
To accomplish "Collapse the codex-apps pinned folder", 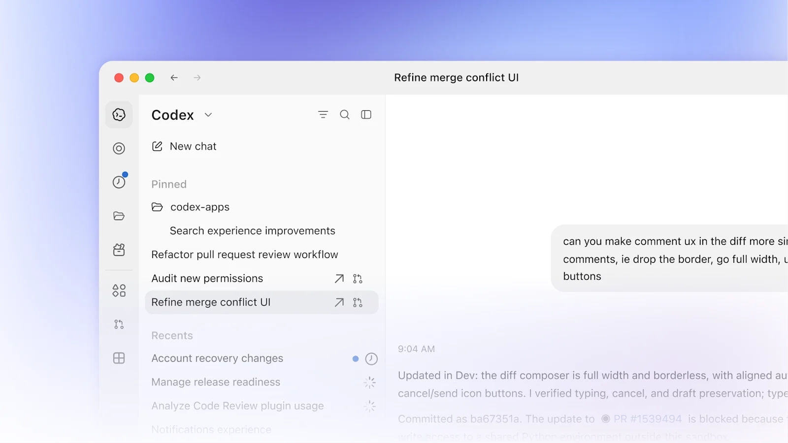I will click(x=157, y=207).
